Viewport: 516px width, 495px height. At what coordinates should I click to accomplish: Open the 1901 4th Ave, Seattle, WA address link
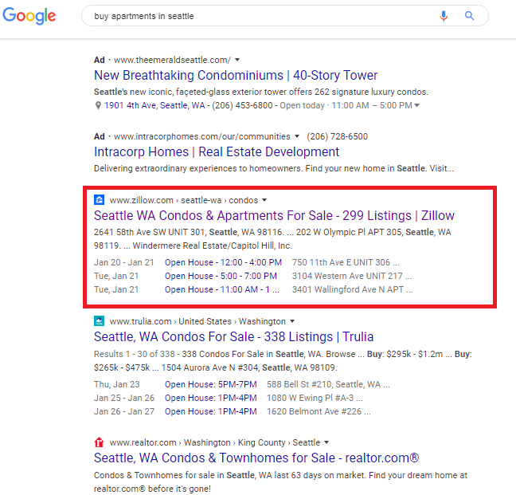(x=154, y=105)
